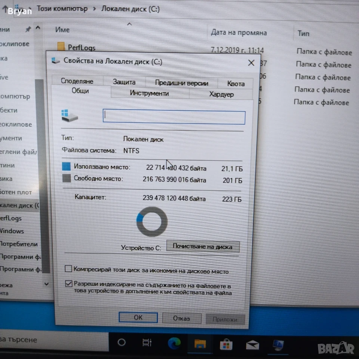Open Microsoft Edge from the taskbar
The height and width of the screenshot is (359, 359).
coord(174,343)
